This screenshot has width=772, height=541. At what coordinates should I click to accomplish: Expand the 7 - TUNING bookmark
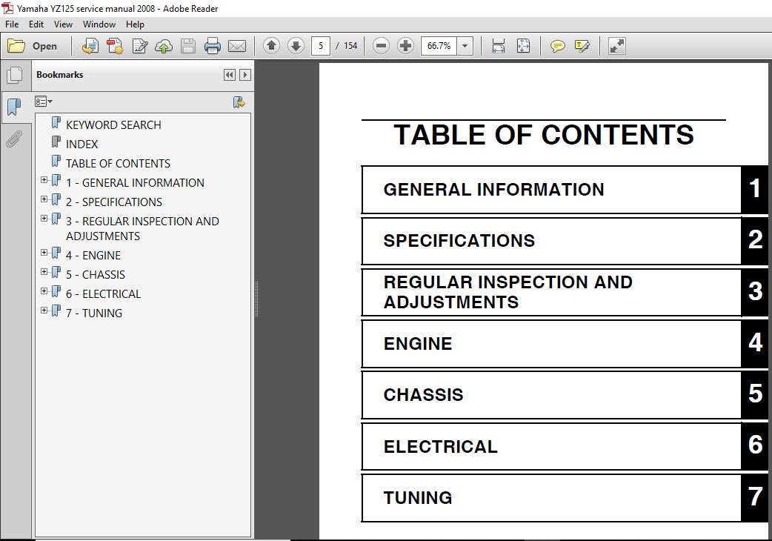pyautogui.click(x=44, y=310)
